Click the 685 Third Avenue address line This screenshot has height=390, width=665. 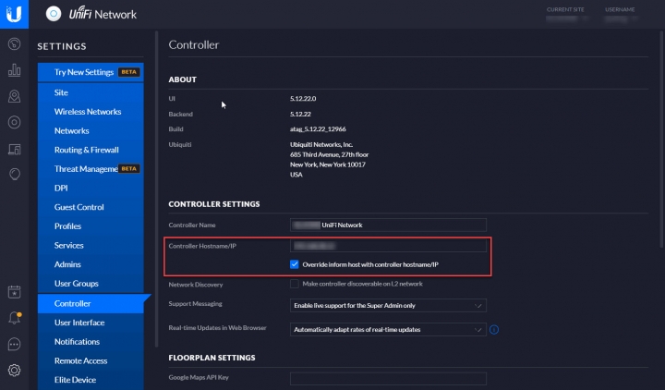pyautogui.click(x=329, y=154)
